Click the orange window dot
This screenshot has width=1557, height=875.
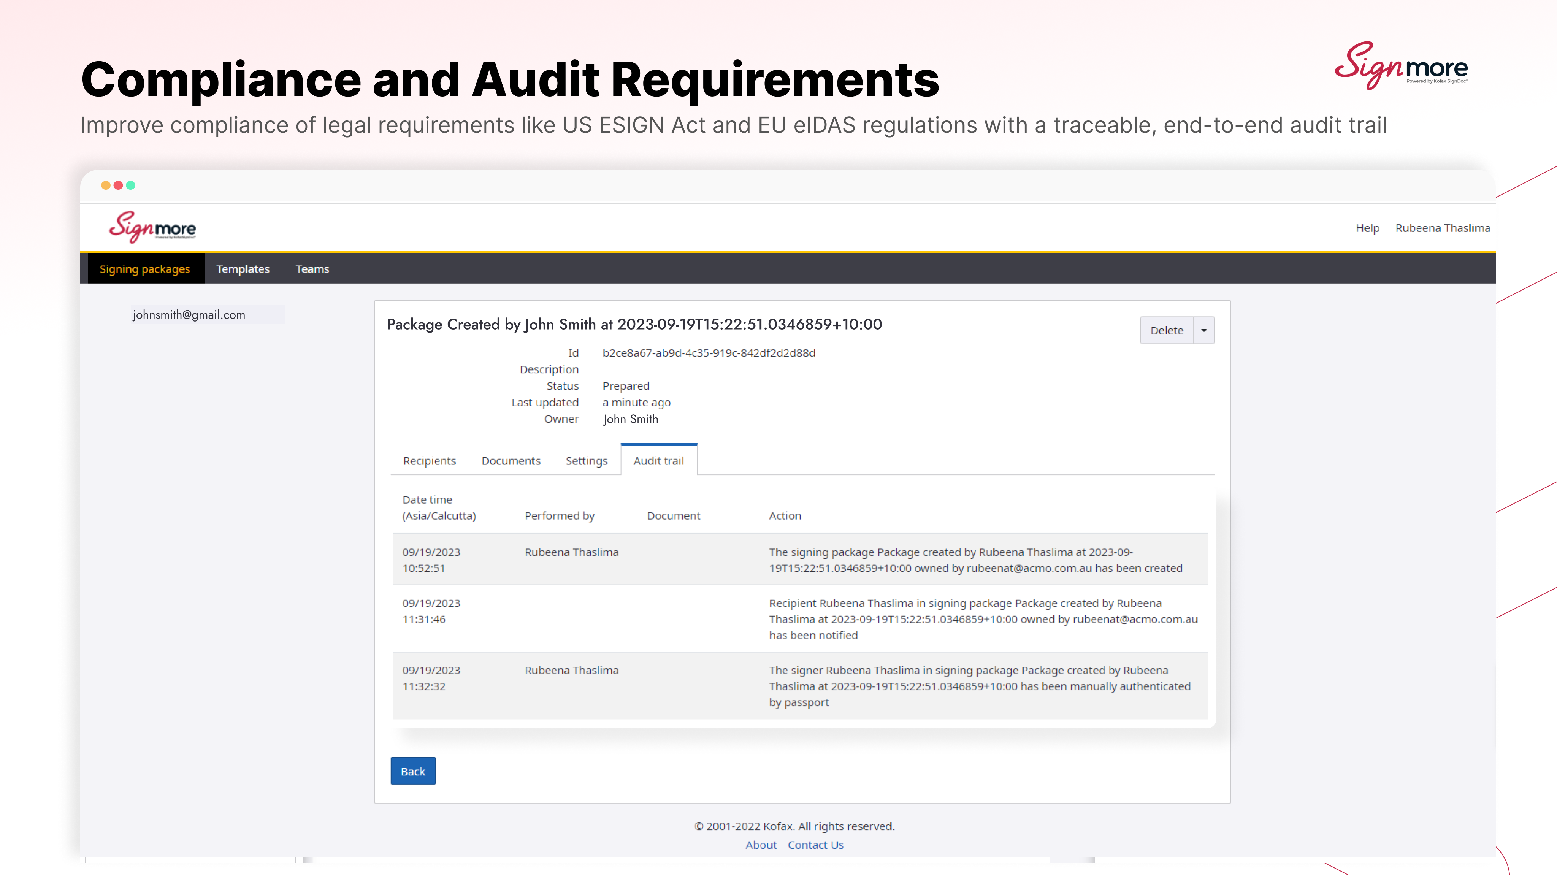coord(106,185)
